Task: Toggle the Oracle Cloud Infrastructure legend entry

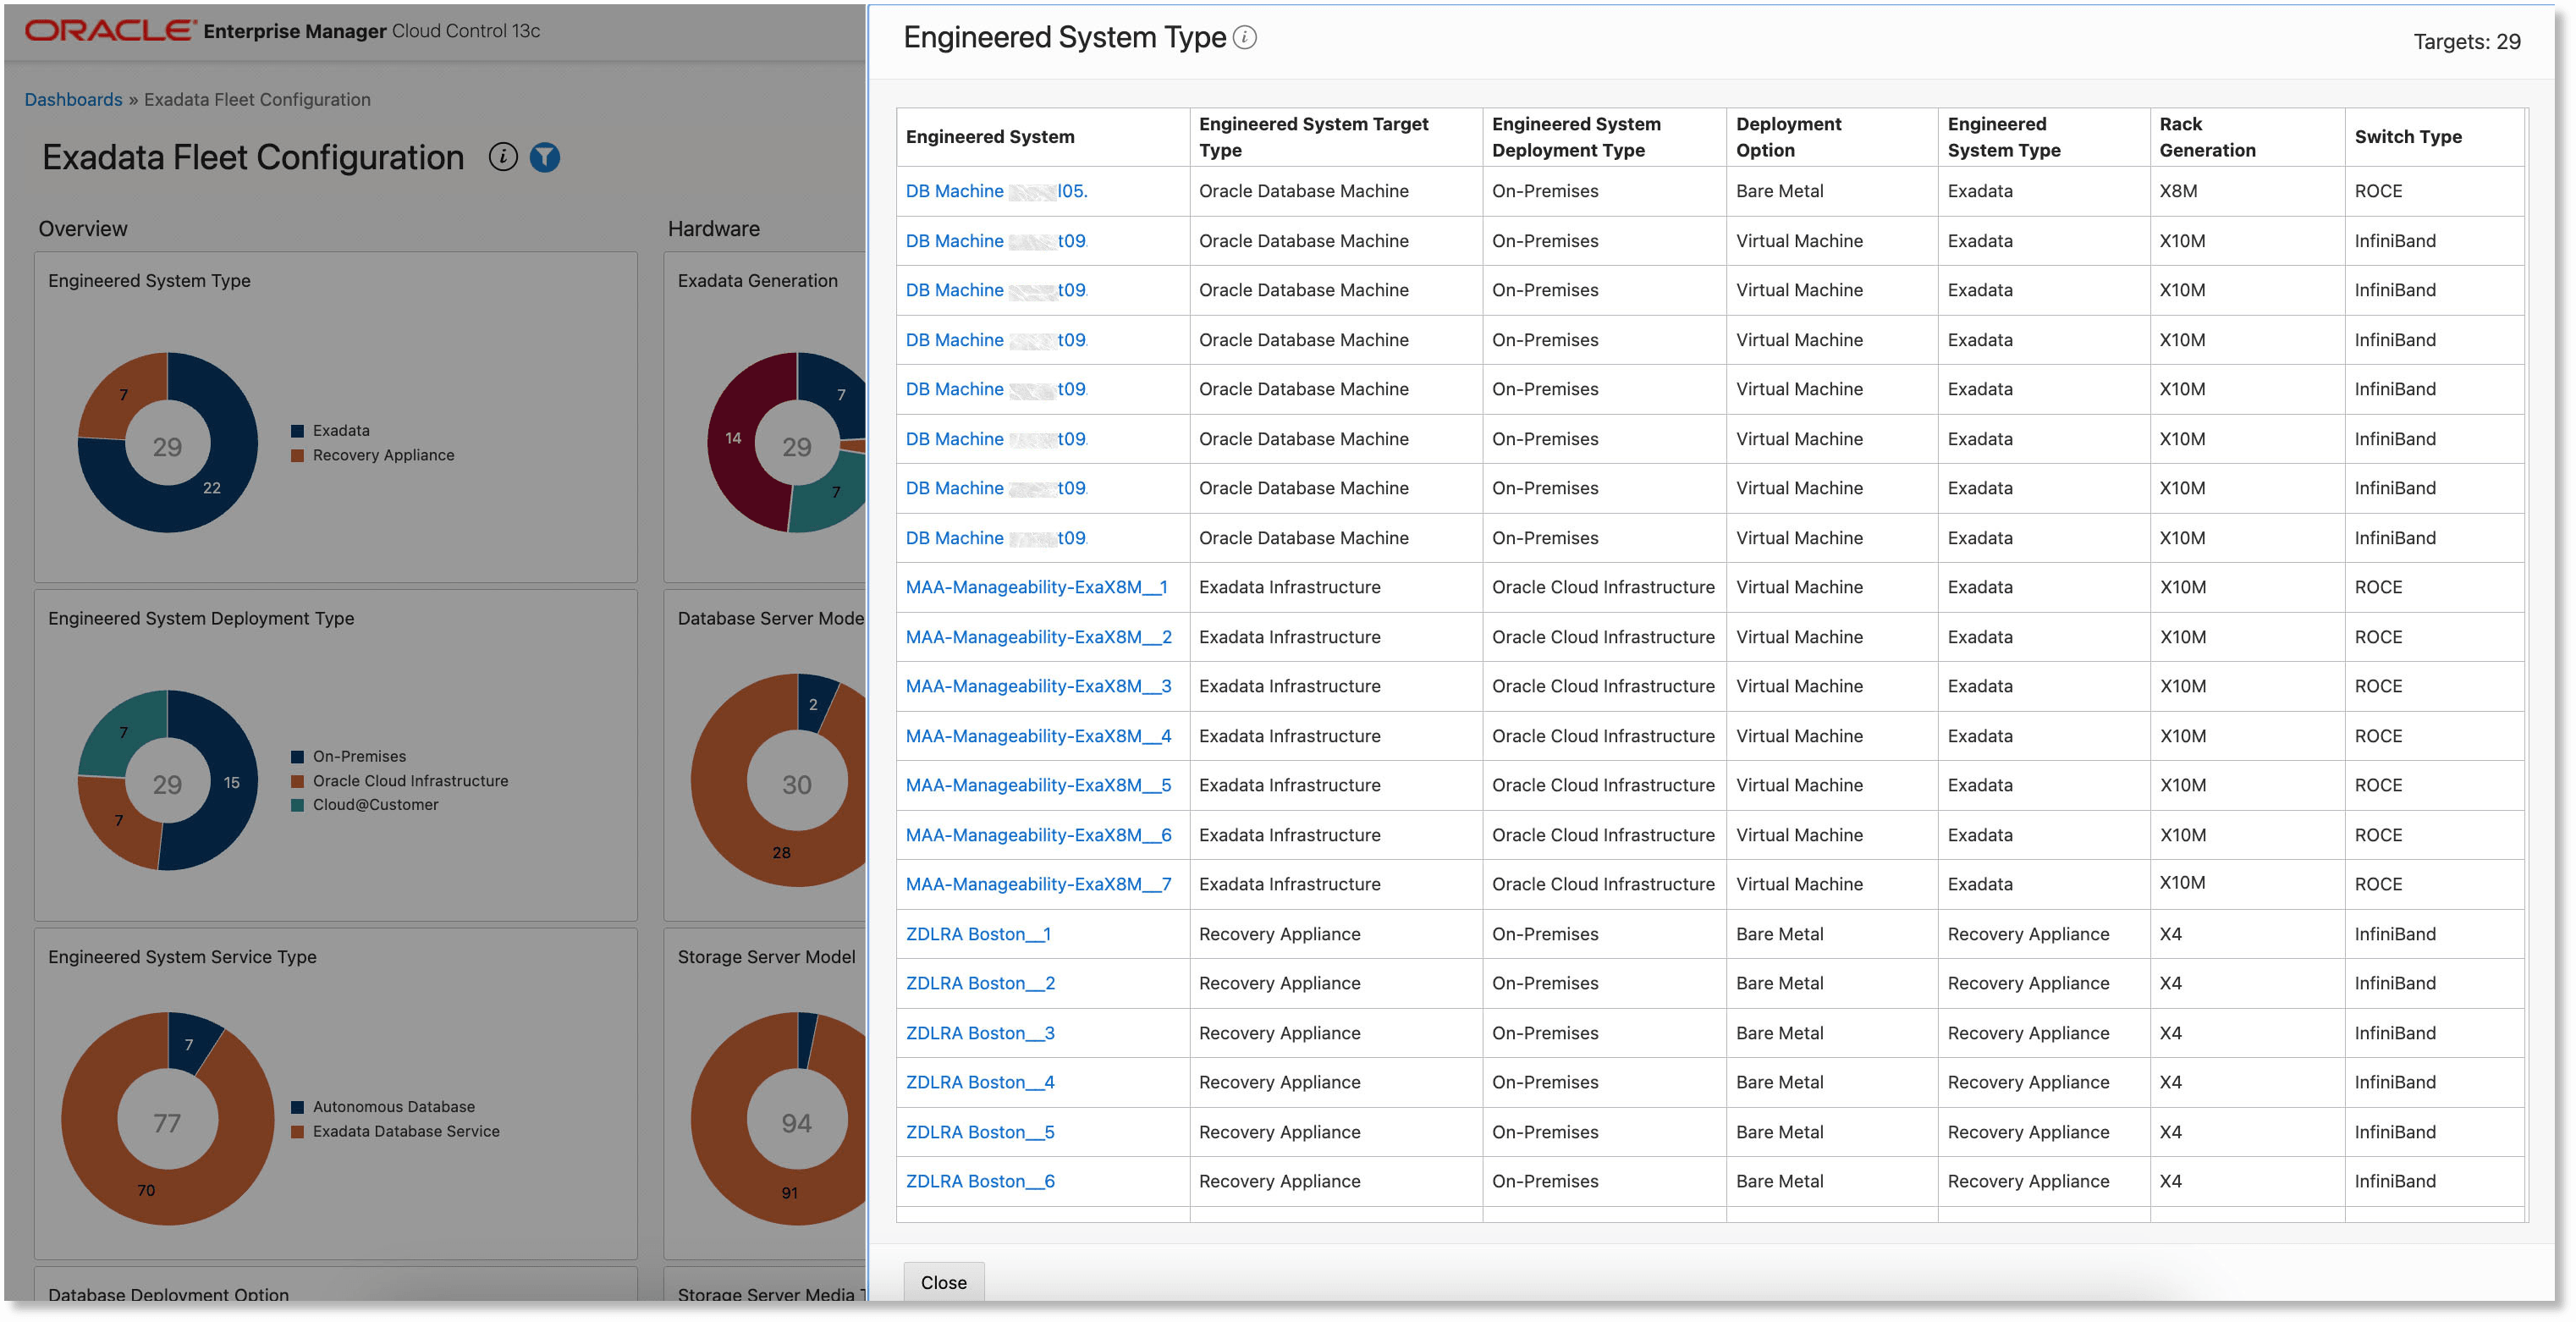Action: coord(409,781)
